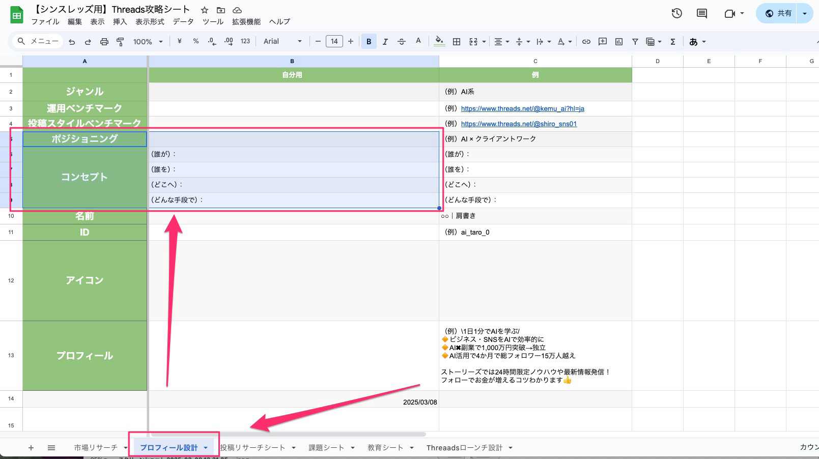Open the データ menu
The width and height of the screenshot is (819, 459).
click(x=183, y=22)
